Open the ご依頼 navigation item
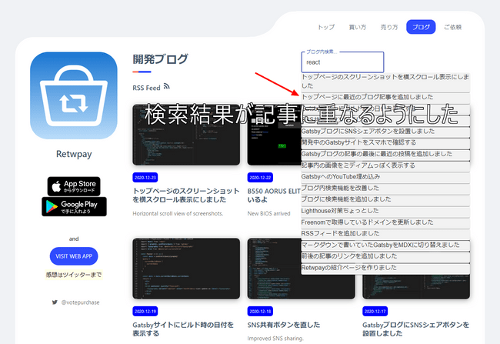 [453, 27]
